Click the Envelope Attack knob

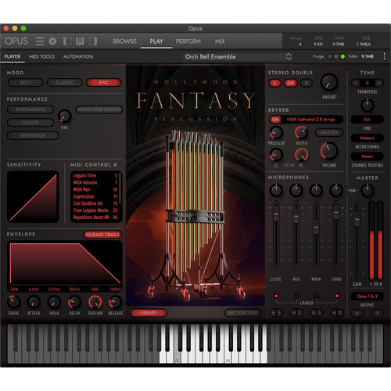click(x=34, y=302)
